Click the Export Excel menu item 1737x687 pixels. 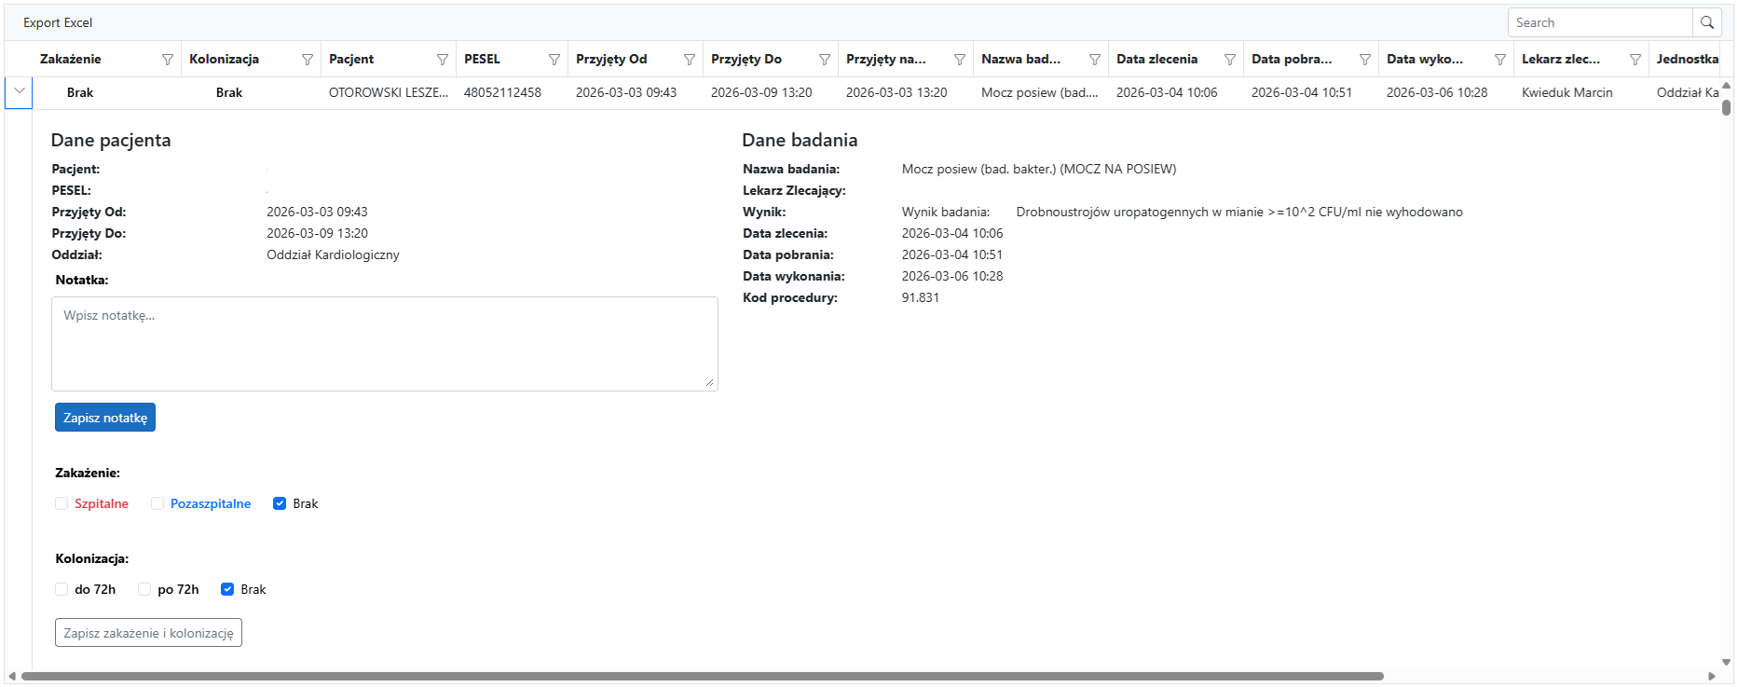[58, 22]
